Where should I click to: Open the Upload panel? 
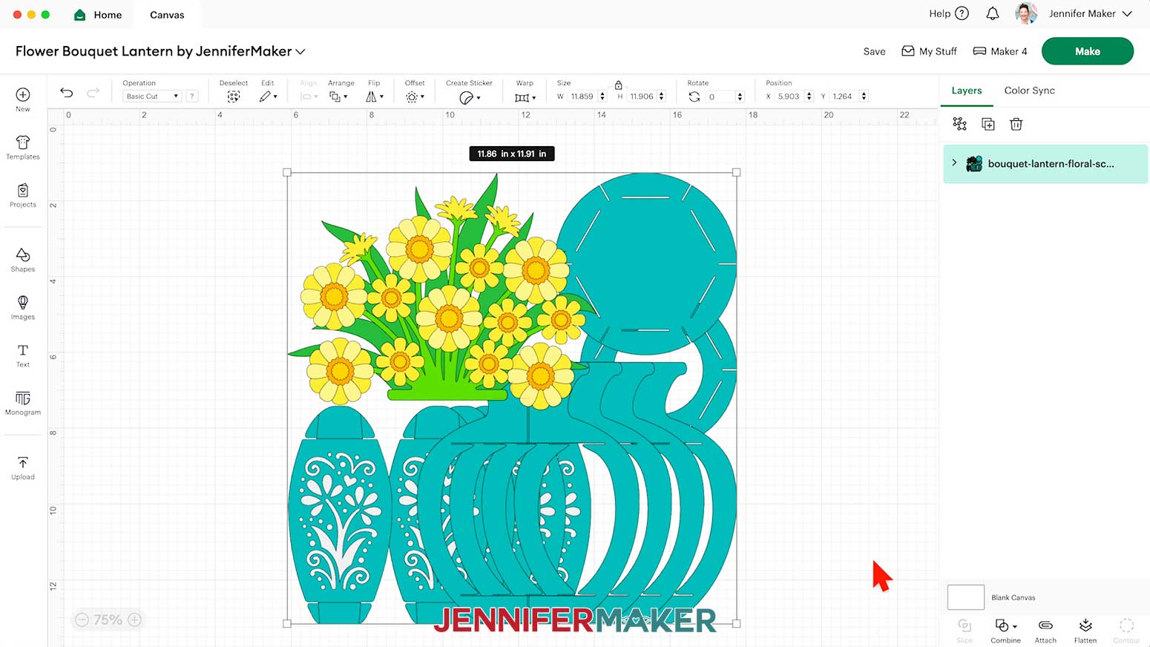click(x=23, y=468)
